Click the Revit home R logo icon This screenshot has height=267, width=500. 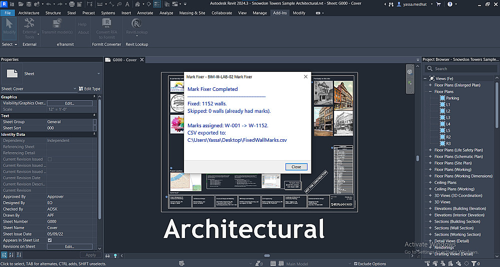(x=4, y=4)
